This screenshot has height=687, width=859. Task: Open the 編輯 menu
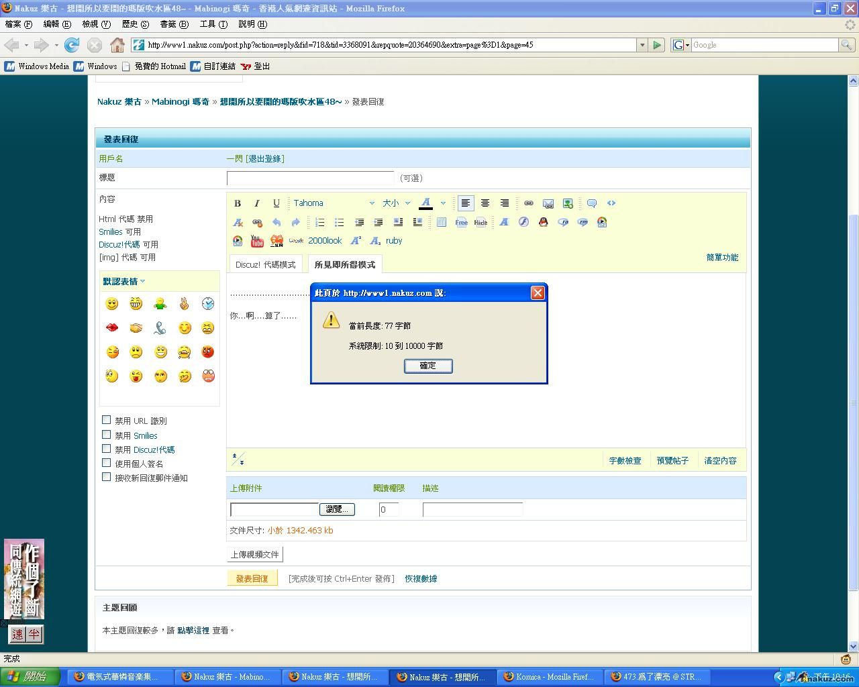pyautogui.click(x=57, y=24)
